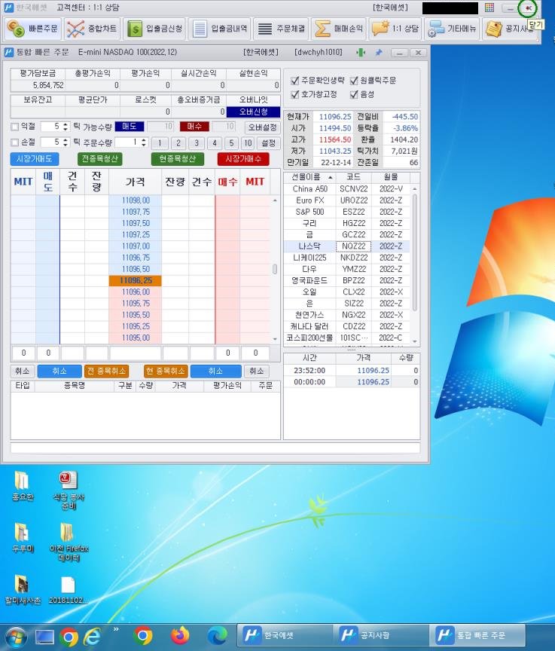Click the quantity 설정 button

[268, 143]
